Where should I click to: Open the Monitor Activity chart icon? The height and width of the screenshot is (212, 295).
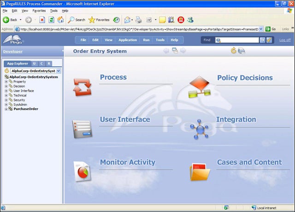tap(82, 171)
